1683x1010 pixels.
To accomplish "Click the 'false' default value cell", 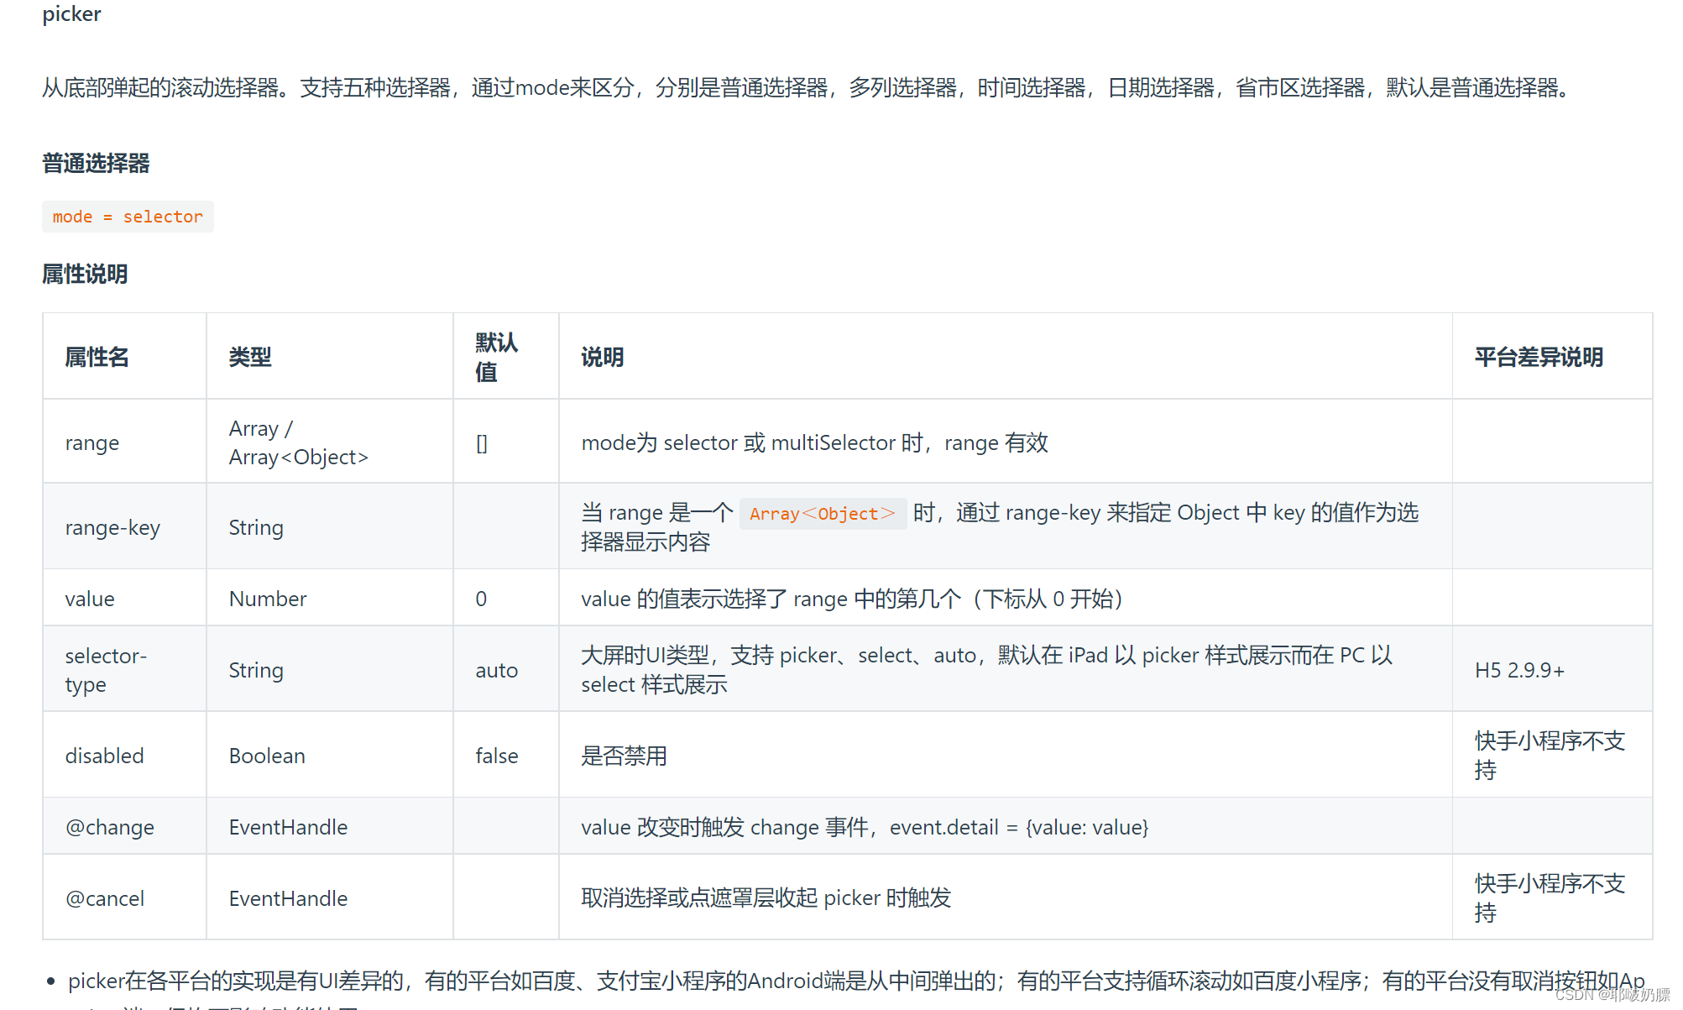I will click(x=496, y=756).
